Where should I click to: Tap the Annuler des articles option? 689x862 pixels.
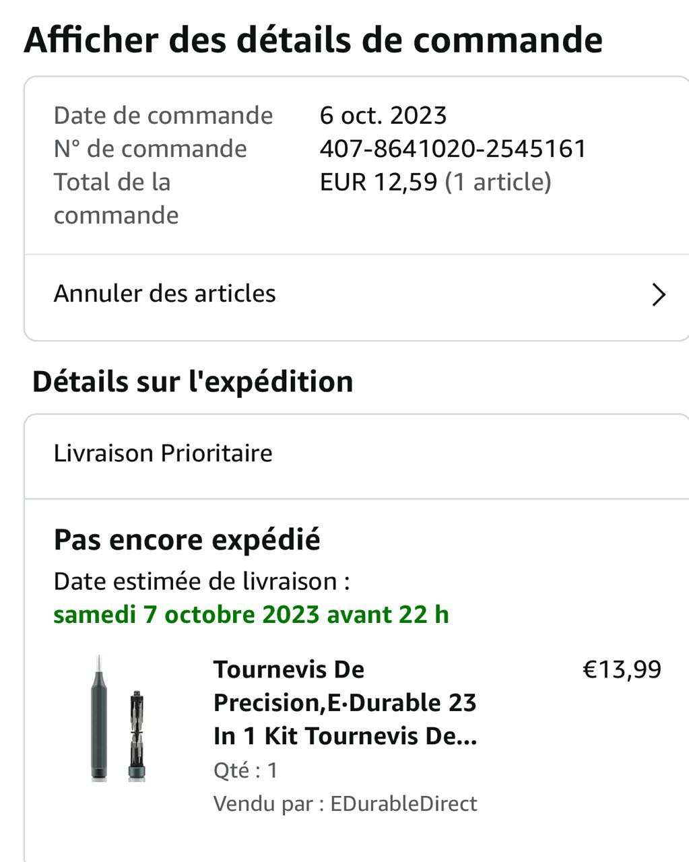(x=165, y=294)
